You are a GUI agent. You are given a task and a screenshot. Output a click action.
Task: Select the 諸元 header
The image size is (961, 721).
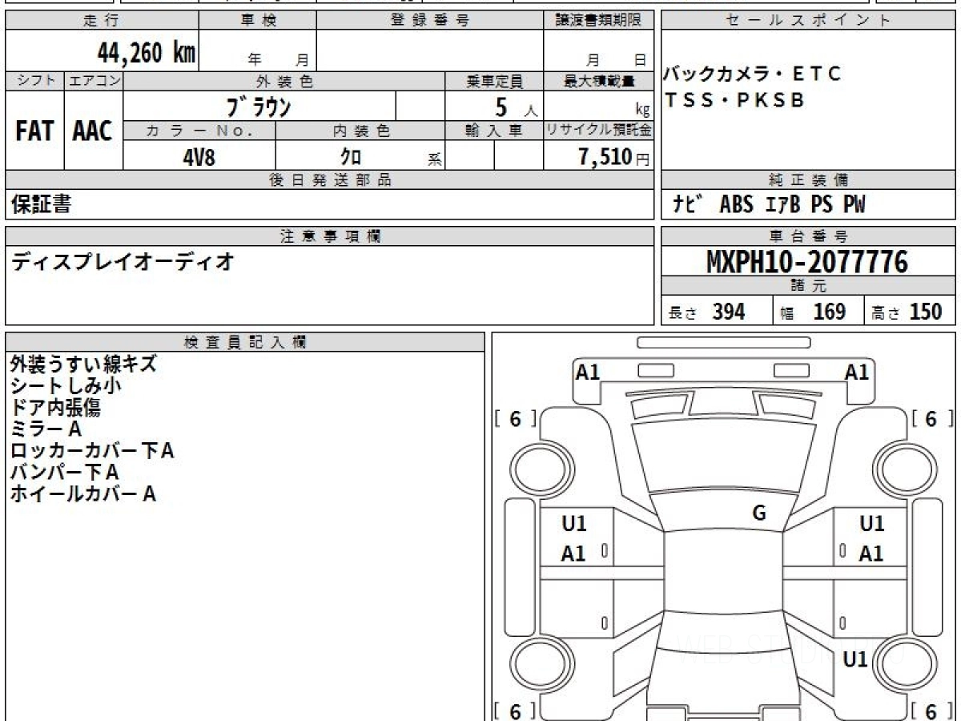click(809, 286)
